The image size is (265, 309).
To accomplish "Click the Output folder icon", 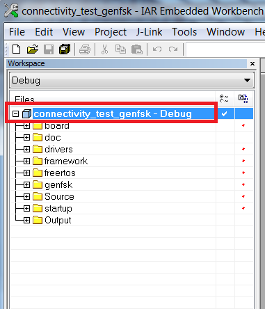I will point(38,220).
